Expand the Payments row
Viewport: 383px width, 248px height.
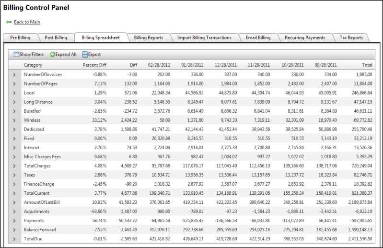(x=14, y=221)
